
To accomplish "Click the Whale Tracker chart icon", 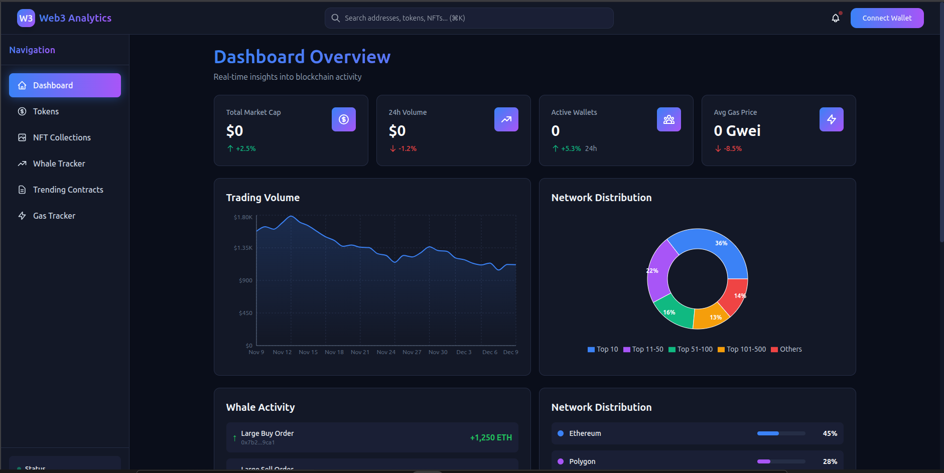I will [x=22, y=164].
